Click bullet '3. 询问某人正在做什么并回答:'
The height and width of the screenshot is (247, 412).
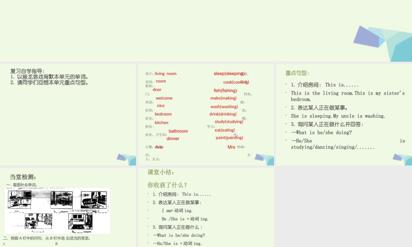click(x=327, y=124)
